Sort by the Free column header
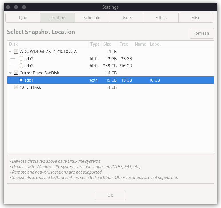The width and height of the screenshot is (221, 208). tap(124, 44)
